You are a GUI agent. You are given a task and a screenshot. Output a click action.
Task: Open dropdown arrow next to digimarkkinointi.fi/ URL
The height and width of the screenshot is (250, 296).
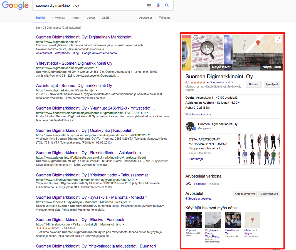click(80, 42)
